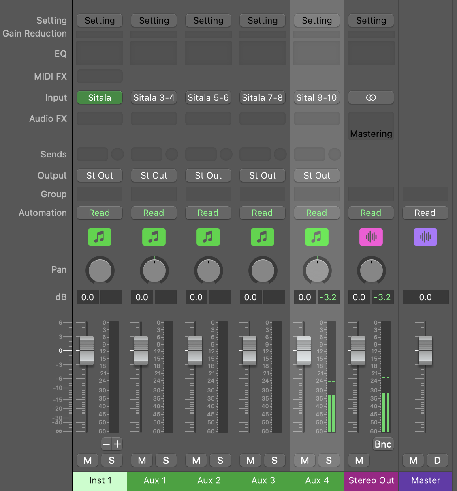Open the Aux 3 Read automation menu
This screenshot has height=491, width=457.
[263, 213]
